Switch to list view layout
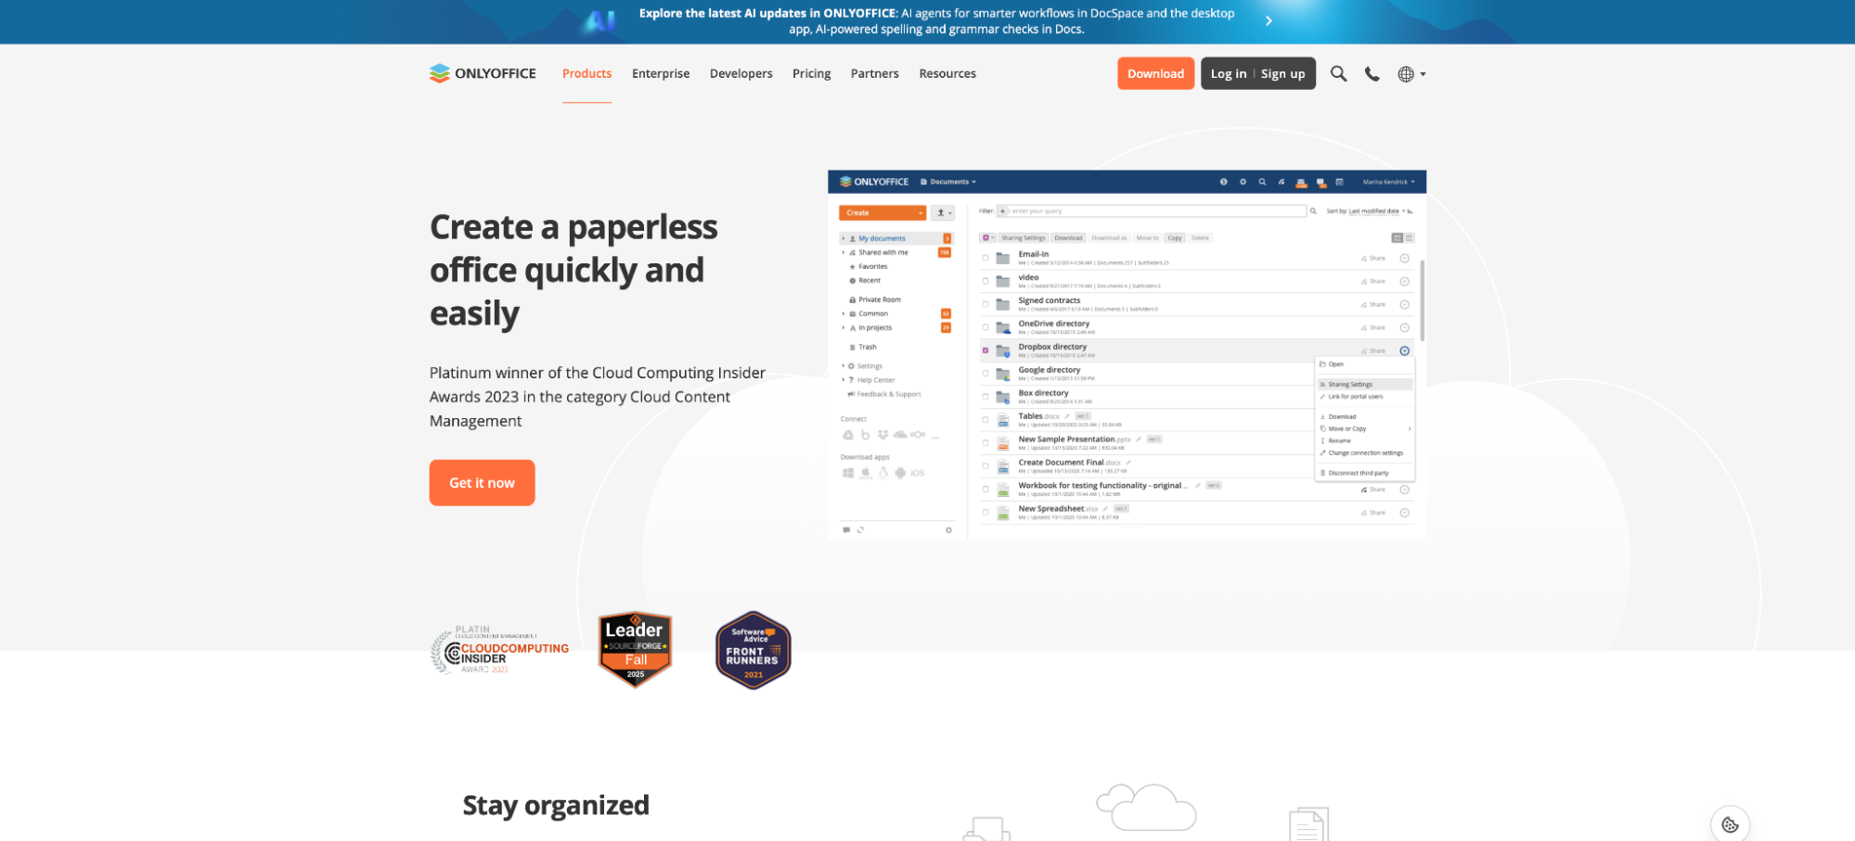The height and width of the screenshot is (841, 1855). 1409,237
